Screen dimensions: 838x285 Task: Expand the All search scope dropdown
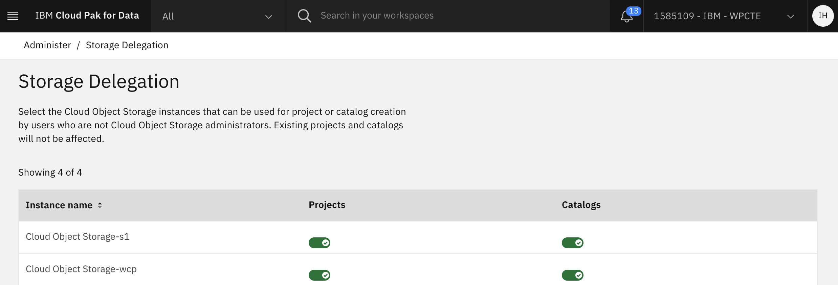(x=218, y=16)
